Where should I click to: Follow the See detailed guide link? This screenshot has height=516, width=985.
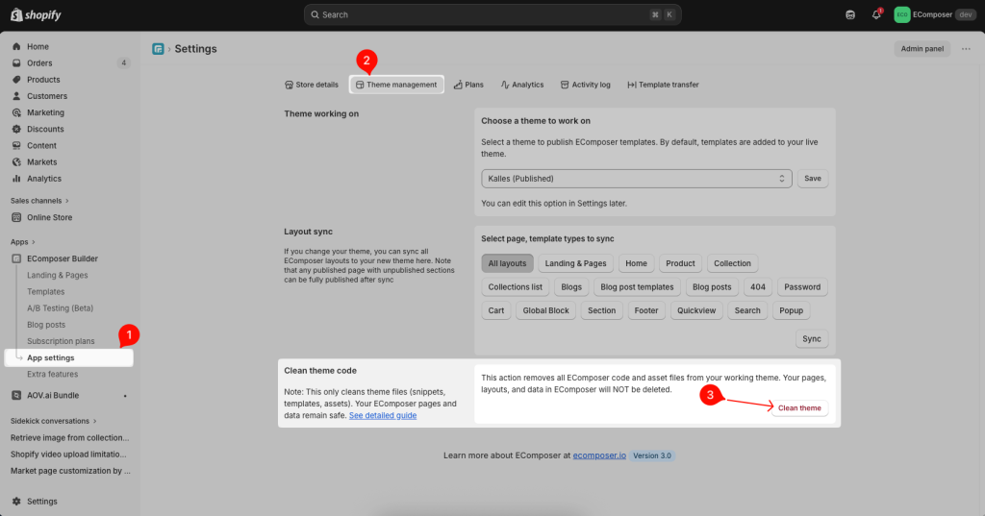pyautogui.click(x=383, y=415)
